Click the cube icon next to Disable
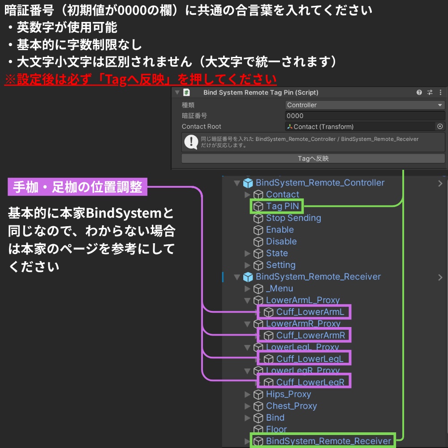 (x=258, y=242)
